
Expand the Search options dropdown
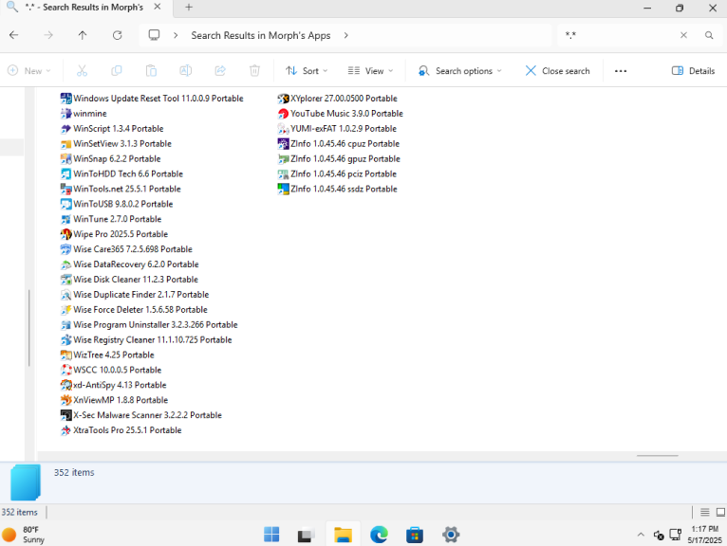[x=460, y=71]
